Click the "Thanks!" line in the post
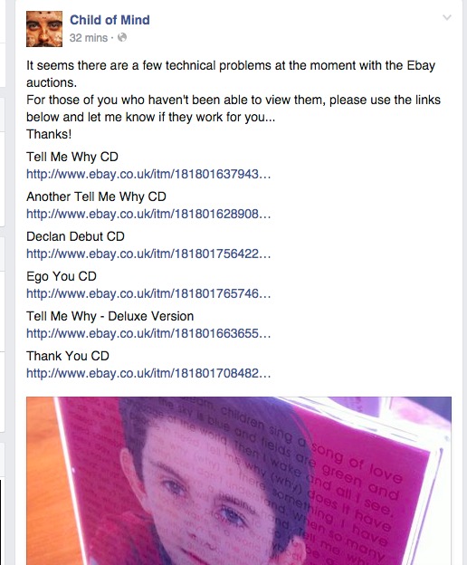Image resolution: width=467 pixels, height=565 pixels. [x=49, y=134]
